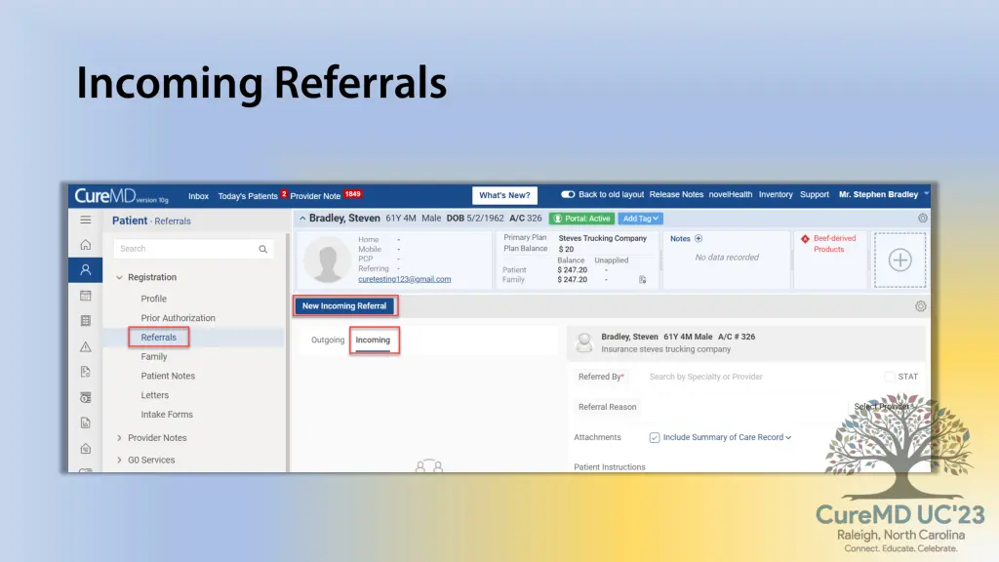This screenshot has height=562, width=999.
Task: Open Letters in the Registration tree
Action: (x=155, y=395)
